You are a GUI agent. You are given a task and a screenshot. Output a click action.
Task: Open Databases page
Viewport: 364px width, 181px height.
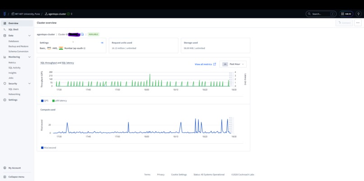14,41
